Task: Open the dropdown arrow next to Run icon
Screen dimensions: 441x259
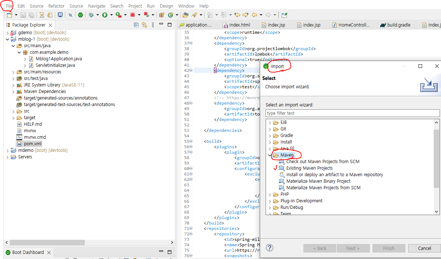Action: [x=111, y=15]
